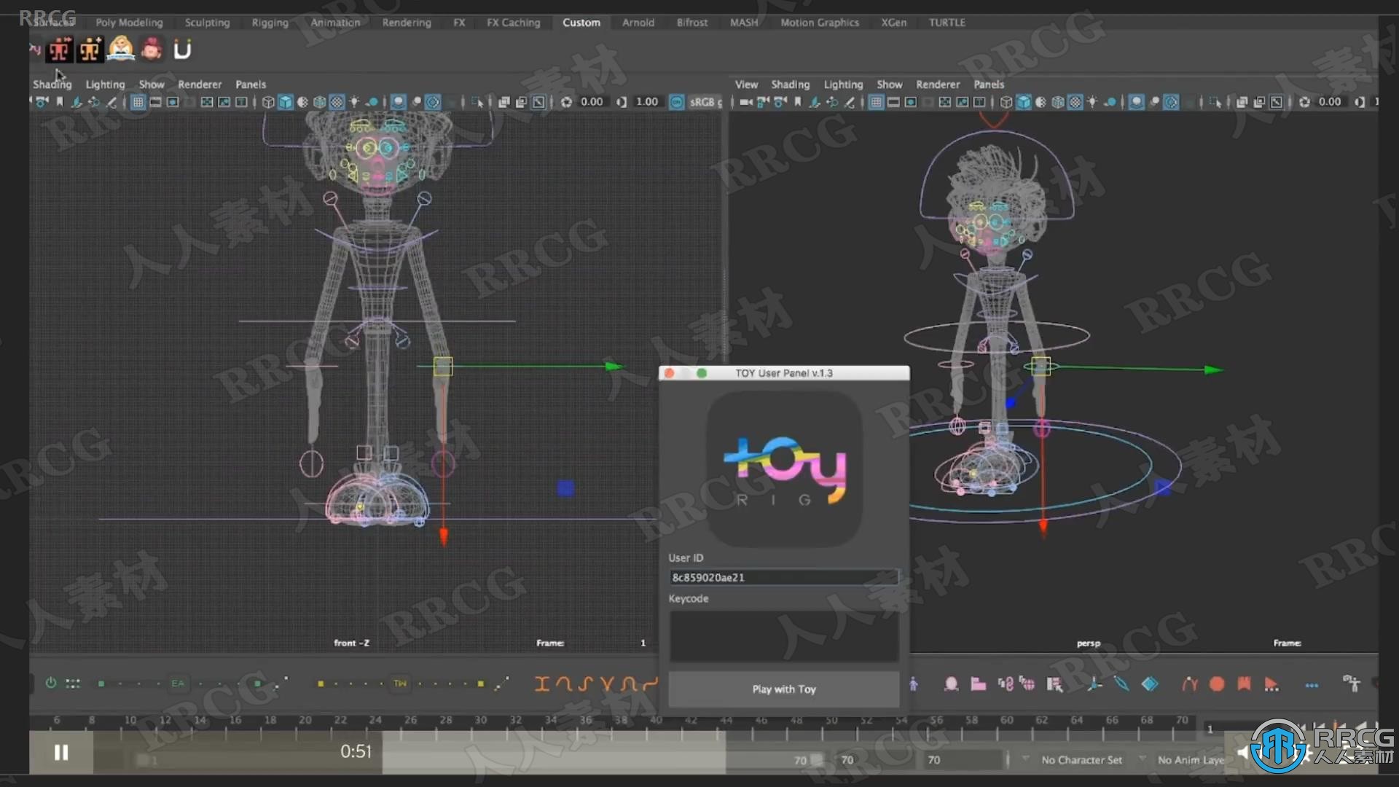The image size is (1399, 787).
Task: Select wireframe cube icon in persp viewport
Action: [x=1006, y=102]
